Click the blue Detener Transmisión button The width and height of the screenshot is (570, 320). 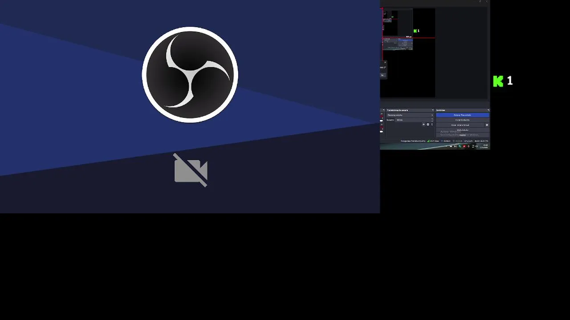(462, 115)
